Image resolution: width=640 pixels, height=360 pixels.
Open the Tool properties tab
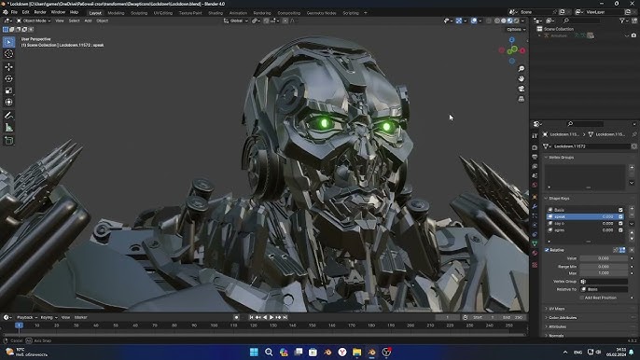pos(535,135)
